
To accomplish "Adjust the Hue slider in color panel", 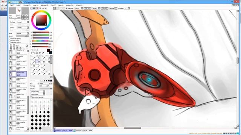I will [40, 41].
